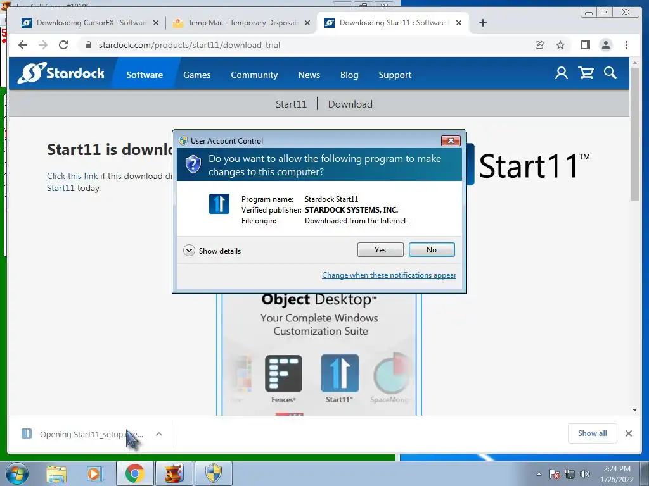This screenshot has width=649, height=486.
Task: Open Chrome three-dot menu
Action: click(627, 45)
